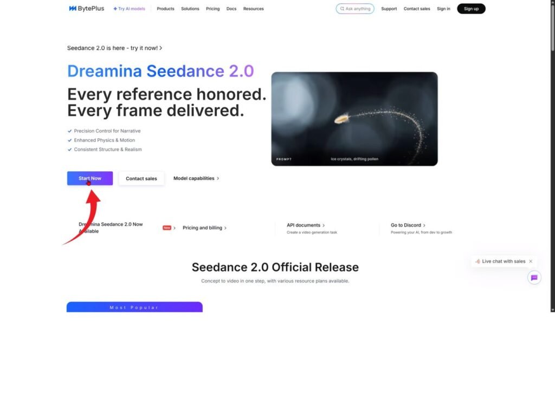Expand Model capabilities chevron link
Viewport: 555px width, 411px height.
196,178
